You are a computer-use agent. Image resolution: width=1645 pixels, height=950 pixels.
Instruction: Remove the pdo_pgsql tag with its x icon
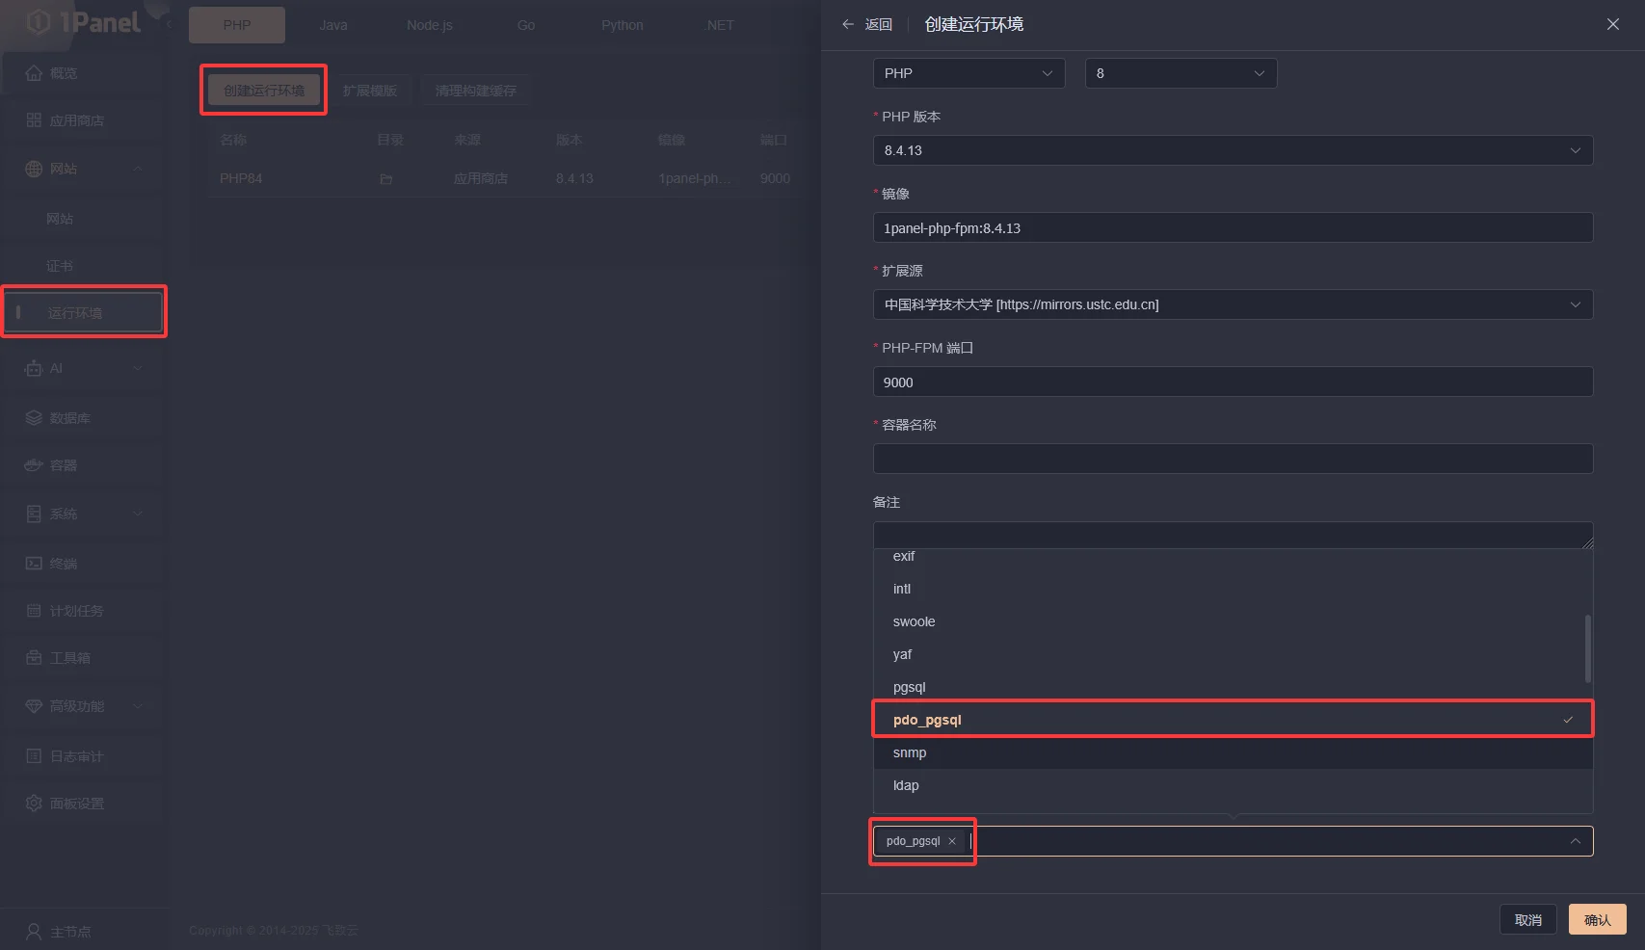952,841
